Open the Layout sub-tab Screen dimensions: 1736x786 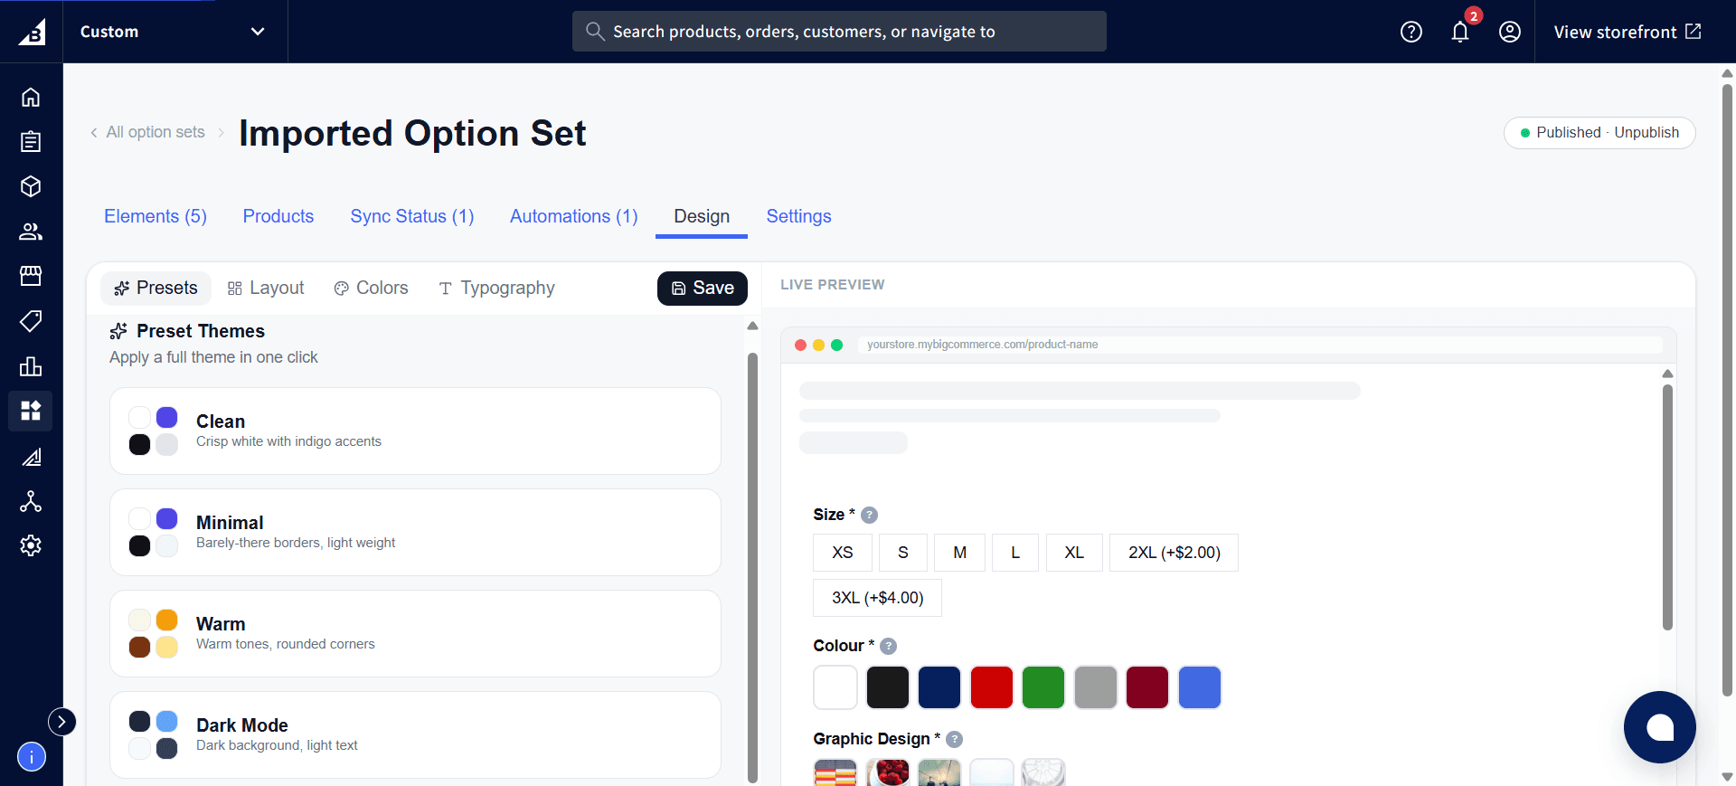click(x=266, y=288)
